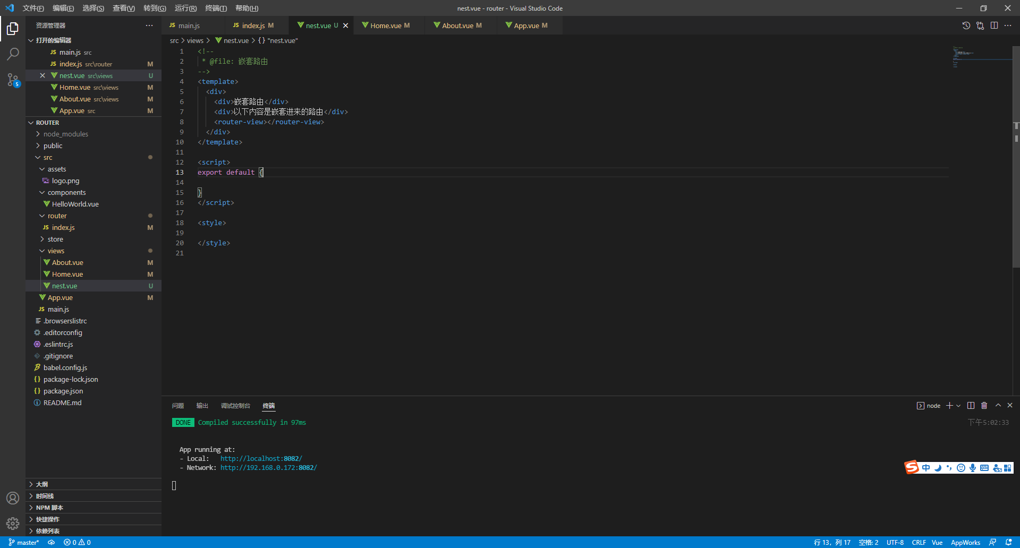Click the explorer more actions ellipsis

point(149,25)
